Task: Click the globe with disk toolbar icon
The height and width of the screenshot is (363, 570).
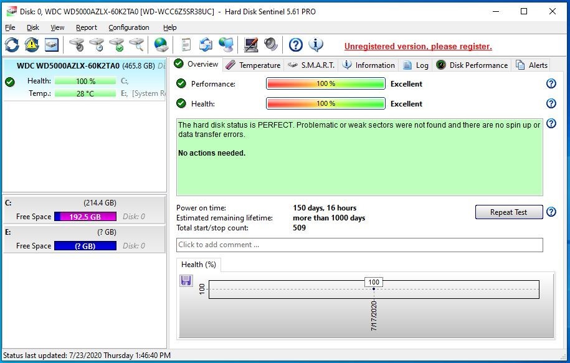Action: 161,45
